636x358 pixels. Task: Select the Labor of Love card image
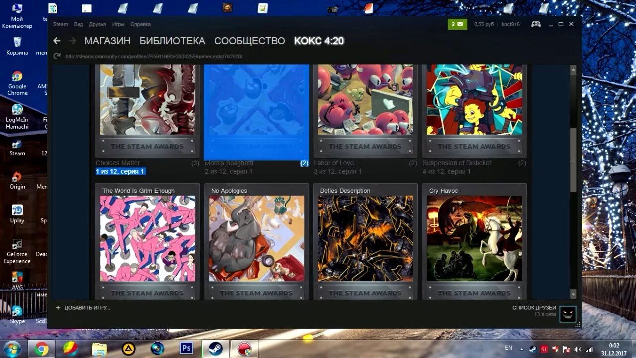pyautogui.click(x=365, y=99)
